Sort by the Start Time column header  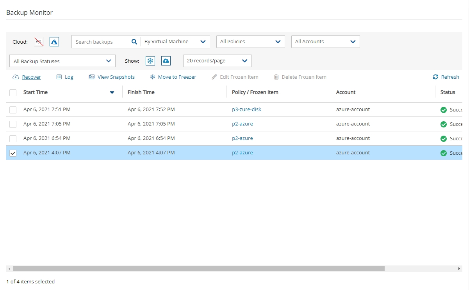36,92
